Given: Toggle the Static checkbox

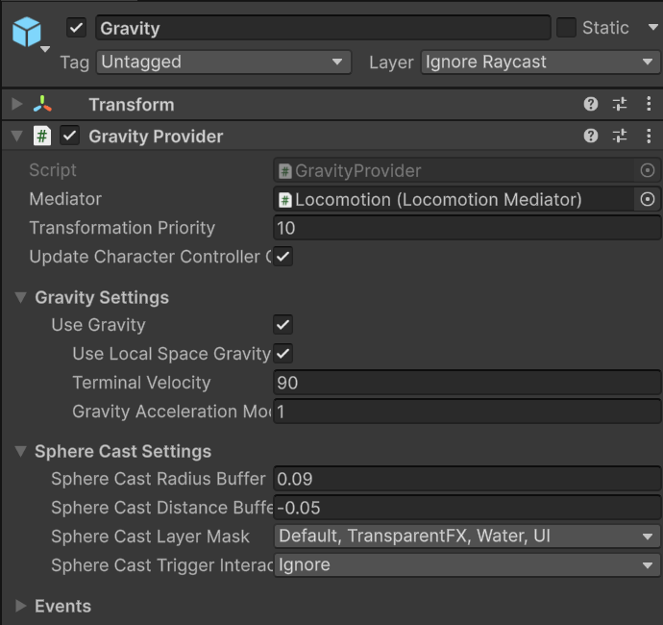Looking at the screenshot, I should click(x=566, y=28).
